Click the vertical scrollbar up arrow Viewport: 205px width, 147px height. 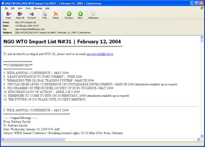(x=202, y=37)
